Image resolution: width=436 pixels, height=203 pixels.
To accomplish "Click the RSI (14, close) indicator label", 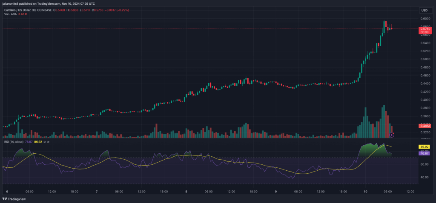I will coord(14,142).
